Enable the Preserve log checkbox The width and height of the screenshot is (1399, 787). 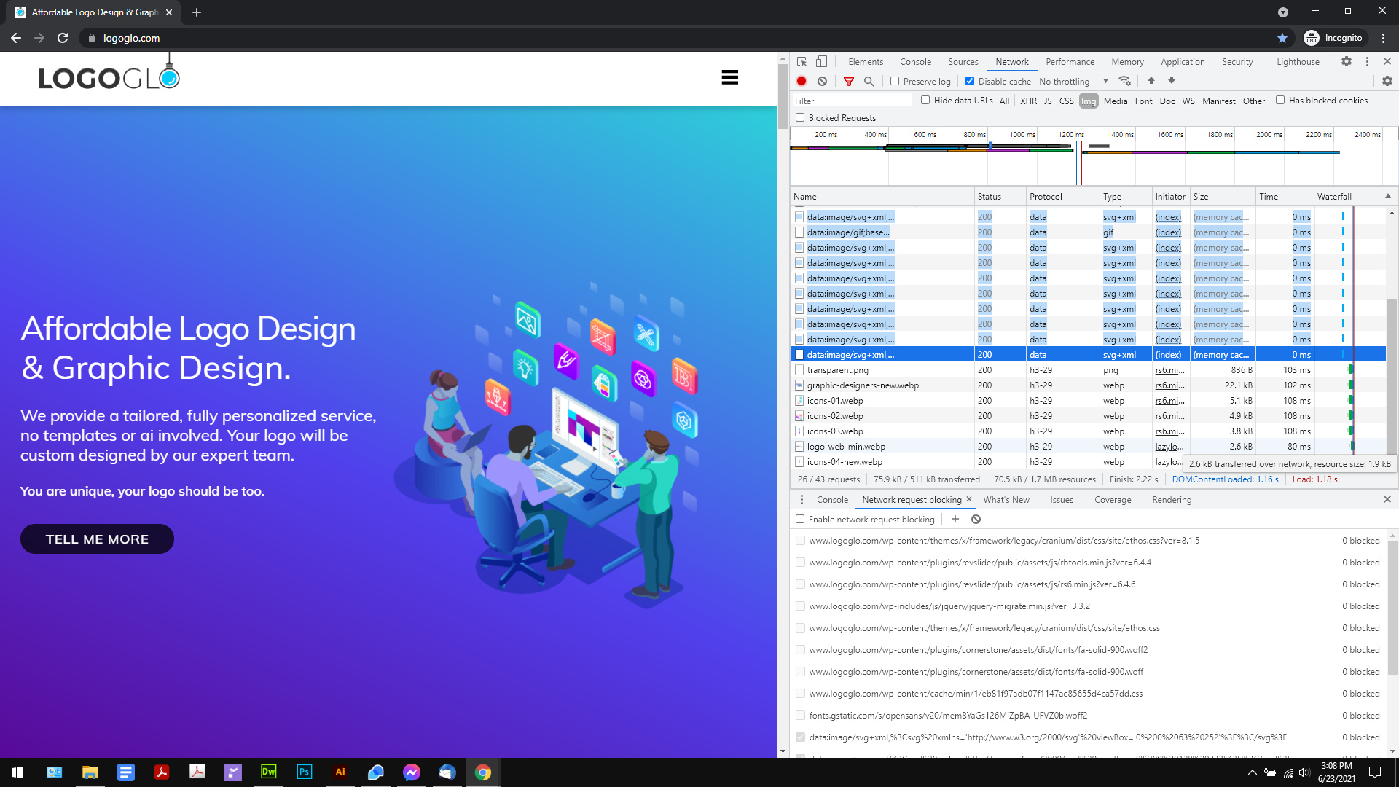tap(895, 82)
